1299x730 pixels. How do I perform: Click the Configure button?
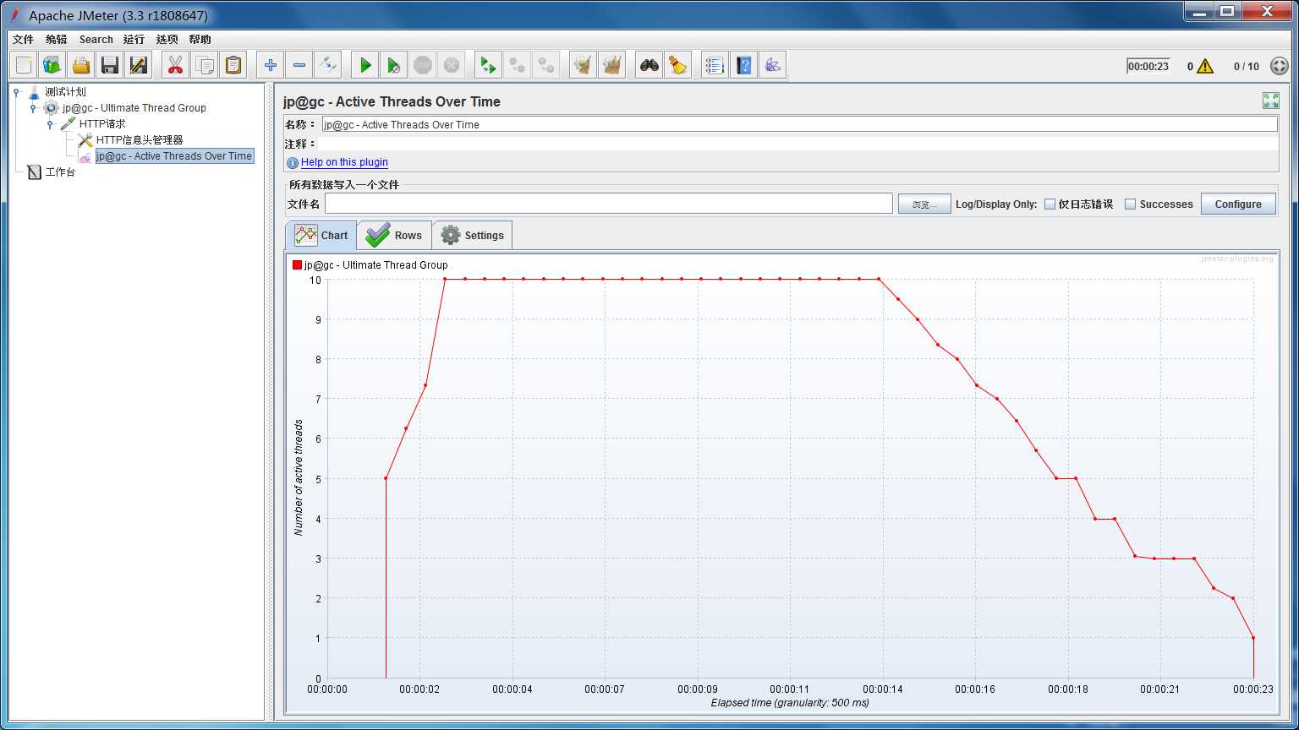coord(1238,204)
